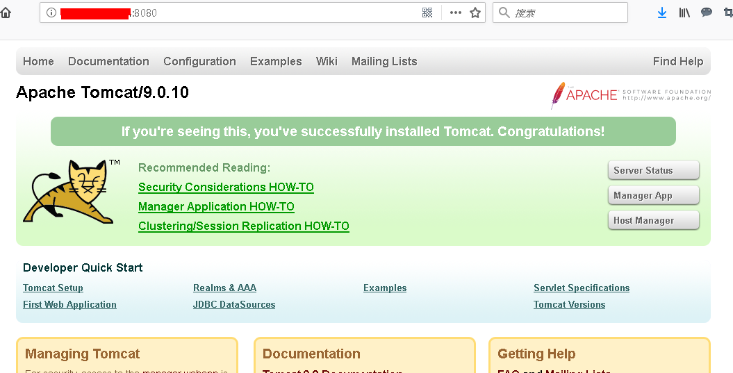The height and width of the screenshot is (373, 733).
Task: Open the downloads arrow icon
Action: [662, 13]
